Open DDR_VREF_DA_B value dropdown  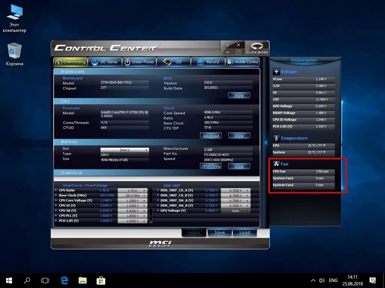click(x=236, y=206)
